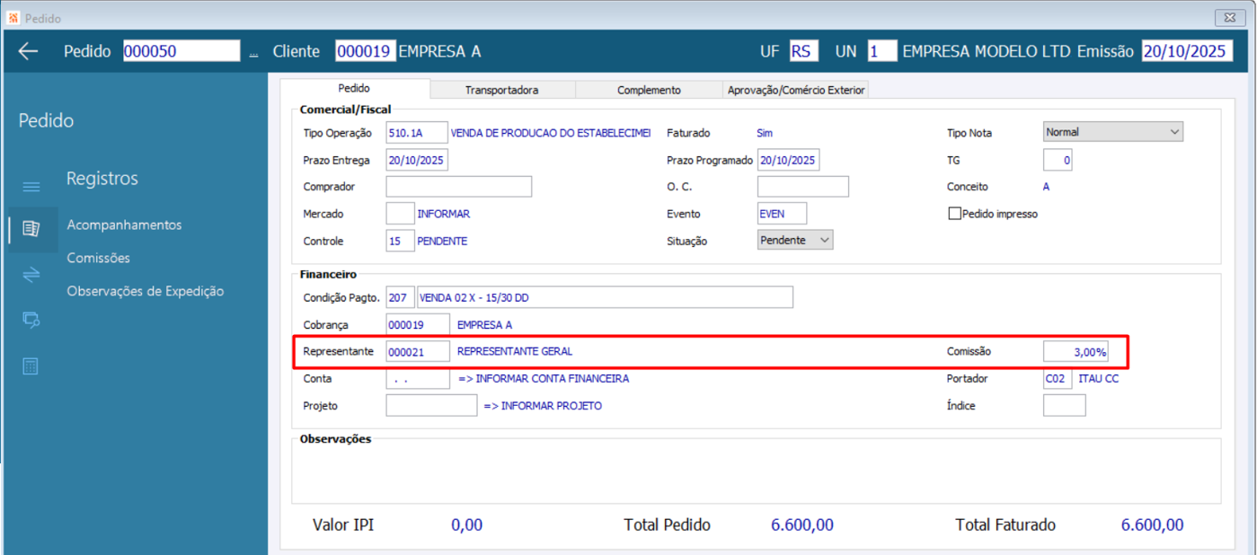
Task: Click the Cobrança code field
Action: 418,324
